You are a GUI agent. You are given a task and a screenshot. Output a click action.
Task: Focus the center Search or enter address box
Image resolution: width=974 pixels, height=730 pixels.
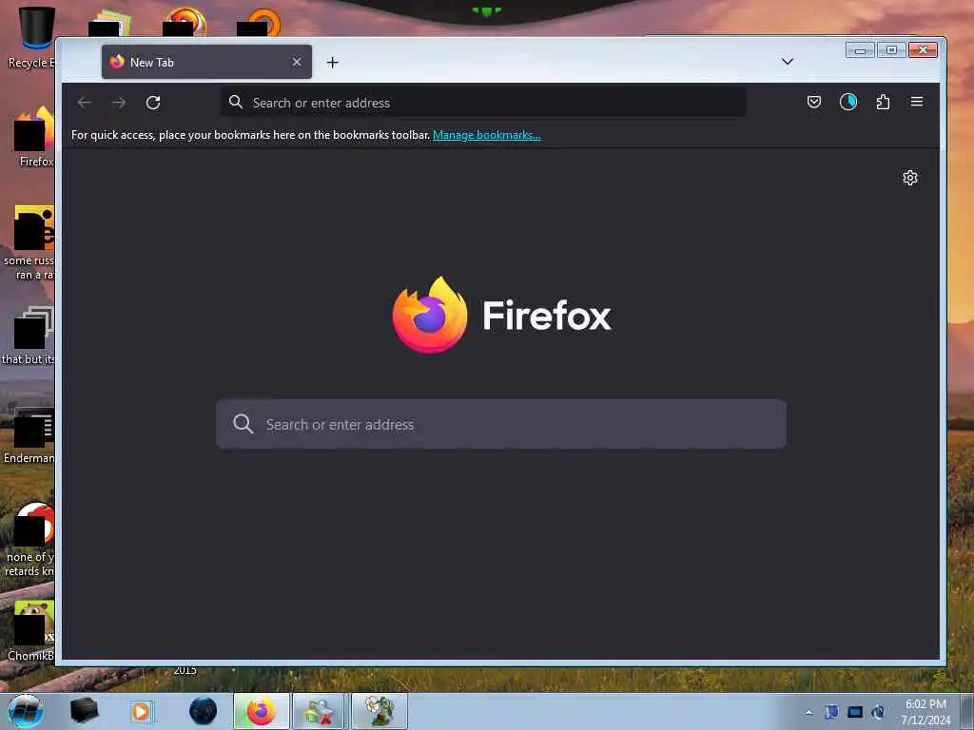pos(501,424)
